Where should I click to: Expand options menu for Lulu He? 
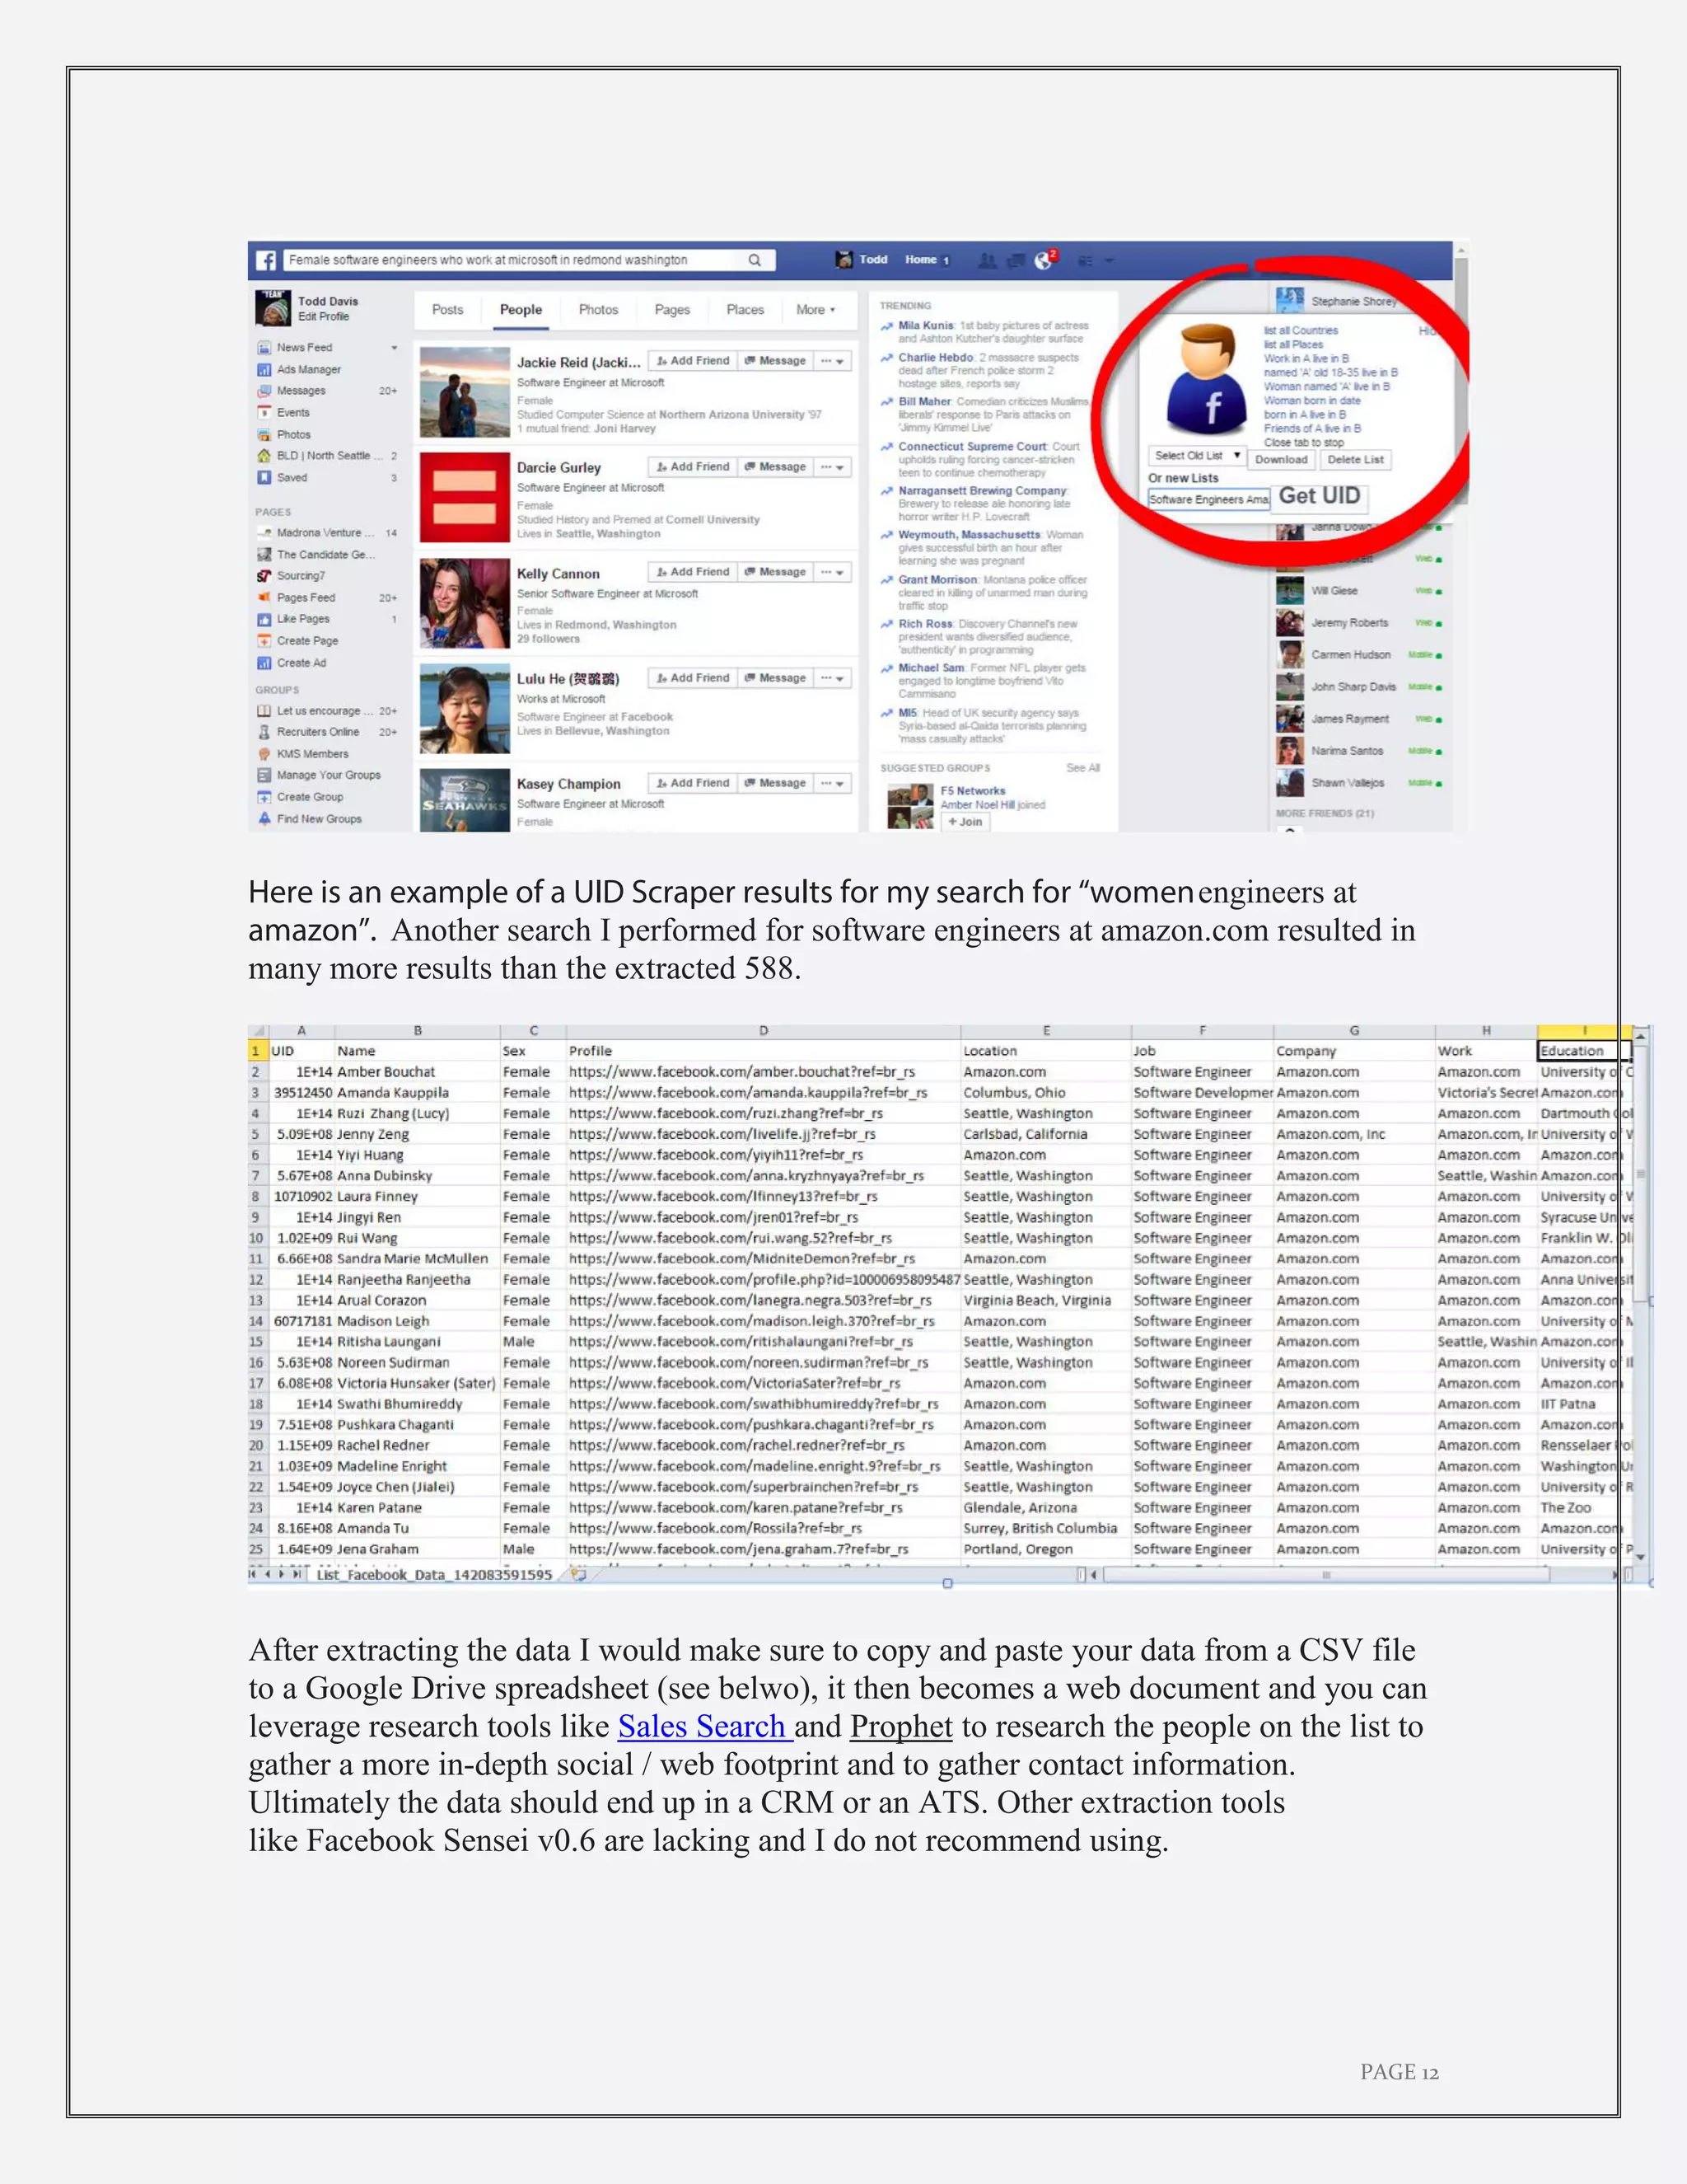pos(833,678)
